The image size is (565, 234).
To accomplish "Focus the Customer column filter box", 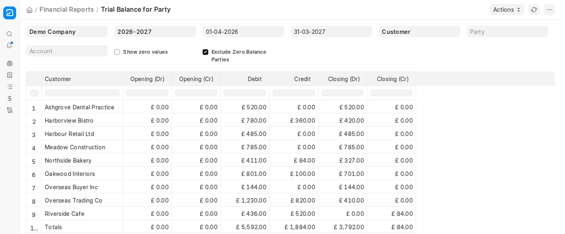I will pos(82,93).
